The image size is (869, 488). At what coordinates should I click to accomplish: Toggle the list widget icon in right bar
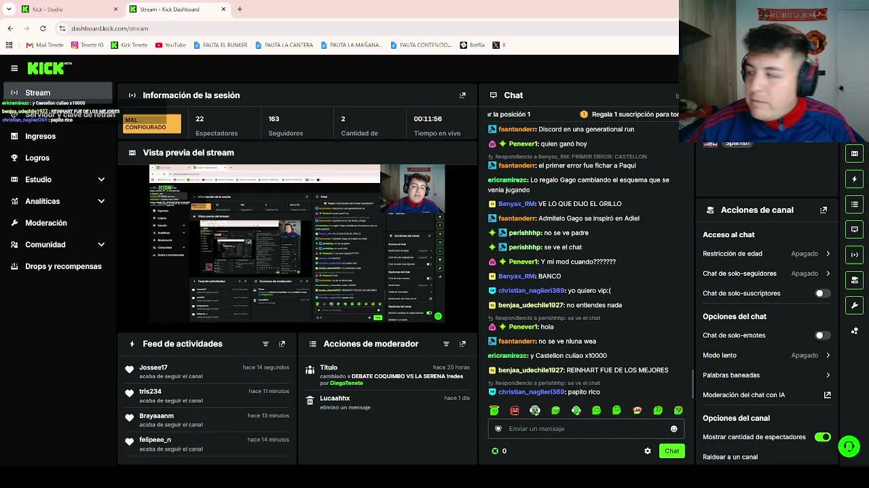(x=855, y=204)
